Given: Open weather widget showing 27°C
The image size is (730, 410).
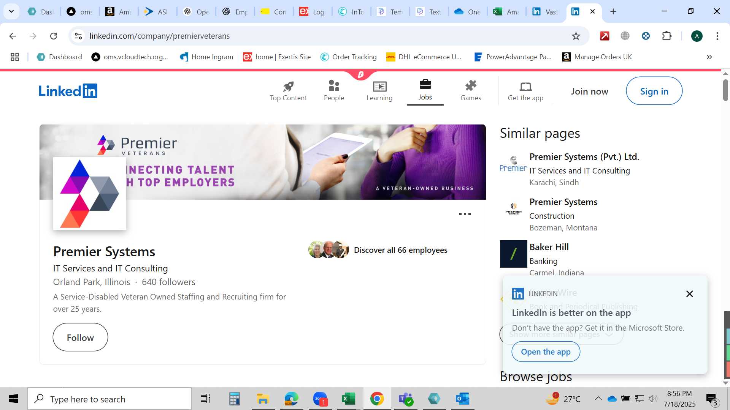Looking at the screenshot, I should 563,399.
